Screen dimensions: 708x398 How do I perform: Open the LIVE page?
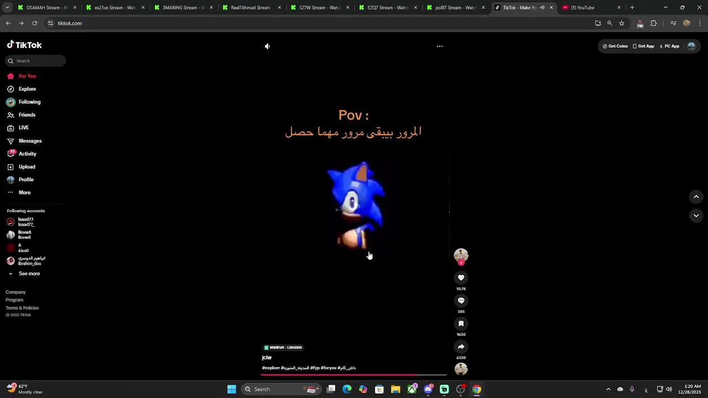pos(18,128)
